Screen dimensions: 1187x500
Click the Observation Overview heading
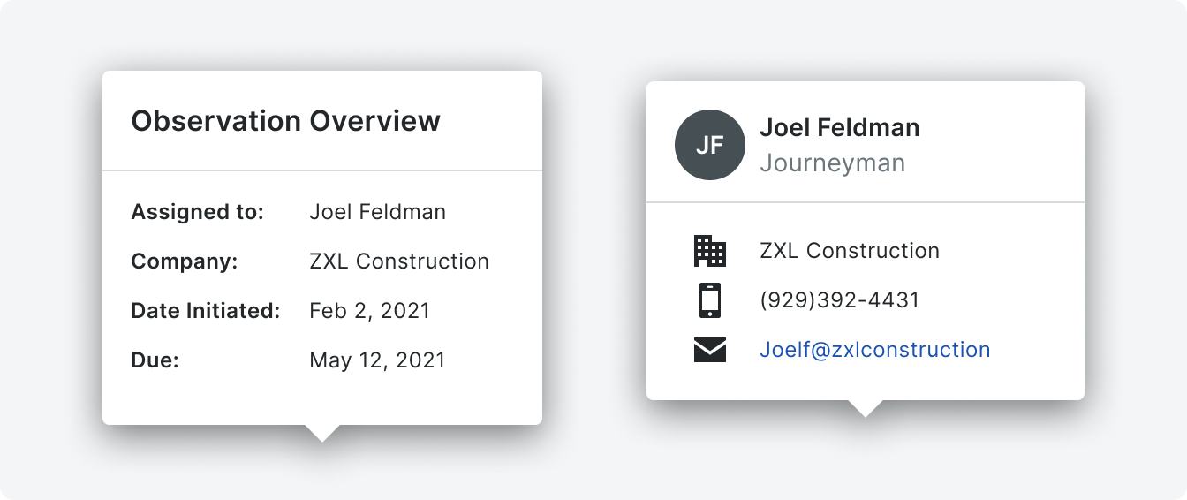click(285, 121)
